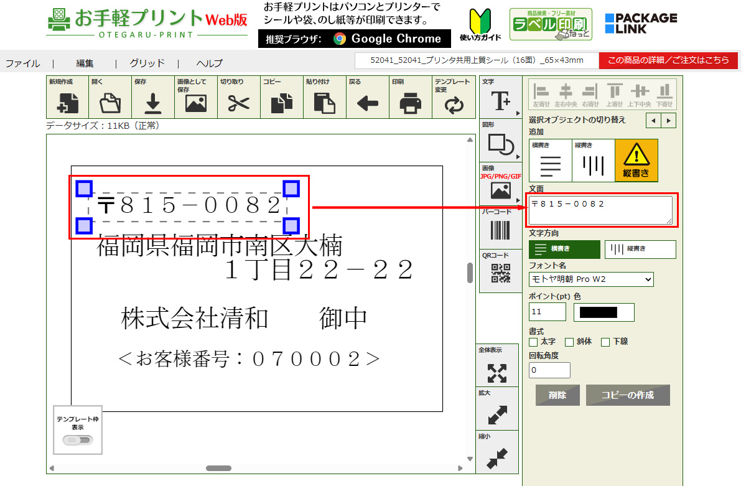Open the グリッド menu

pyautogui.click(x=147, y=63)
